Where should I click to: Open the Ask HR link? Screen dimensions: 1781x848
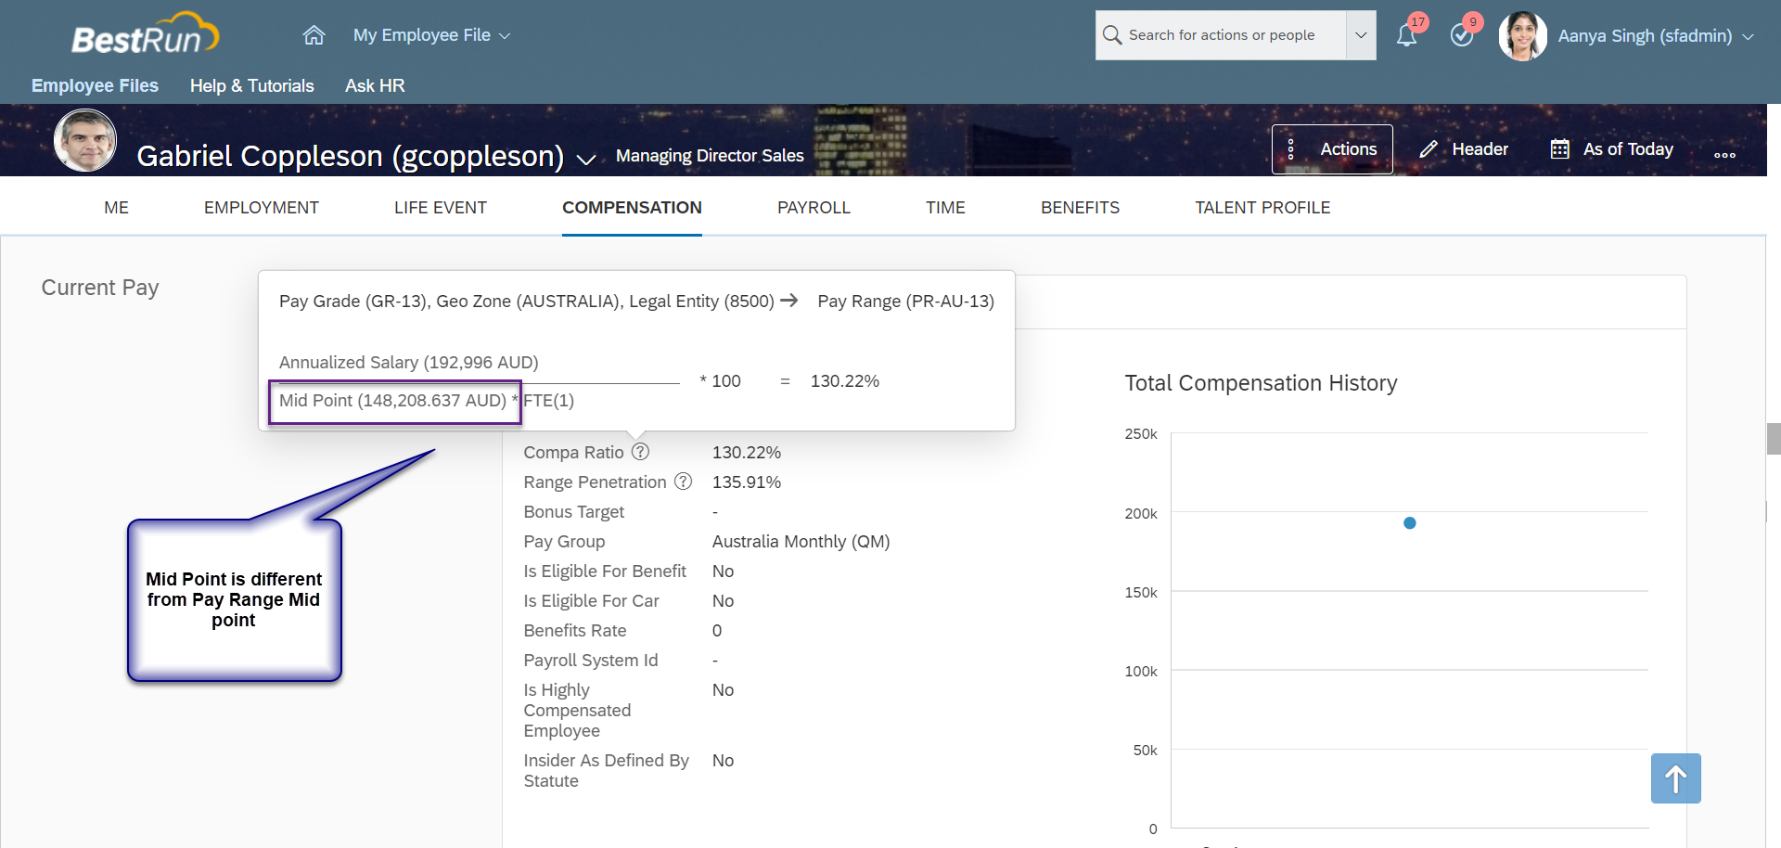click(375, 85)
